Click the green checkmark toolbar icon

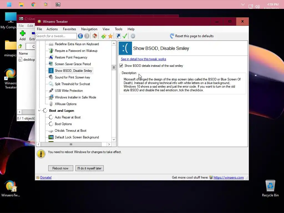click(125, 36)
